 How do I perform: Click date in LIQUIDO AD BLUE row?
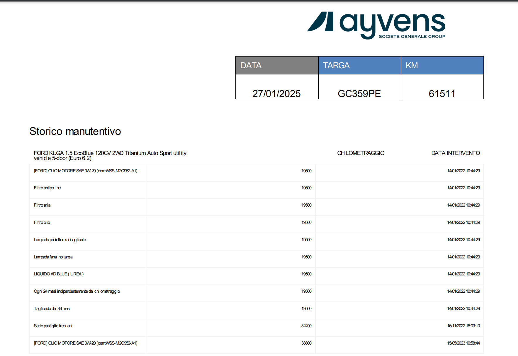tap(463, 274)
